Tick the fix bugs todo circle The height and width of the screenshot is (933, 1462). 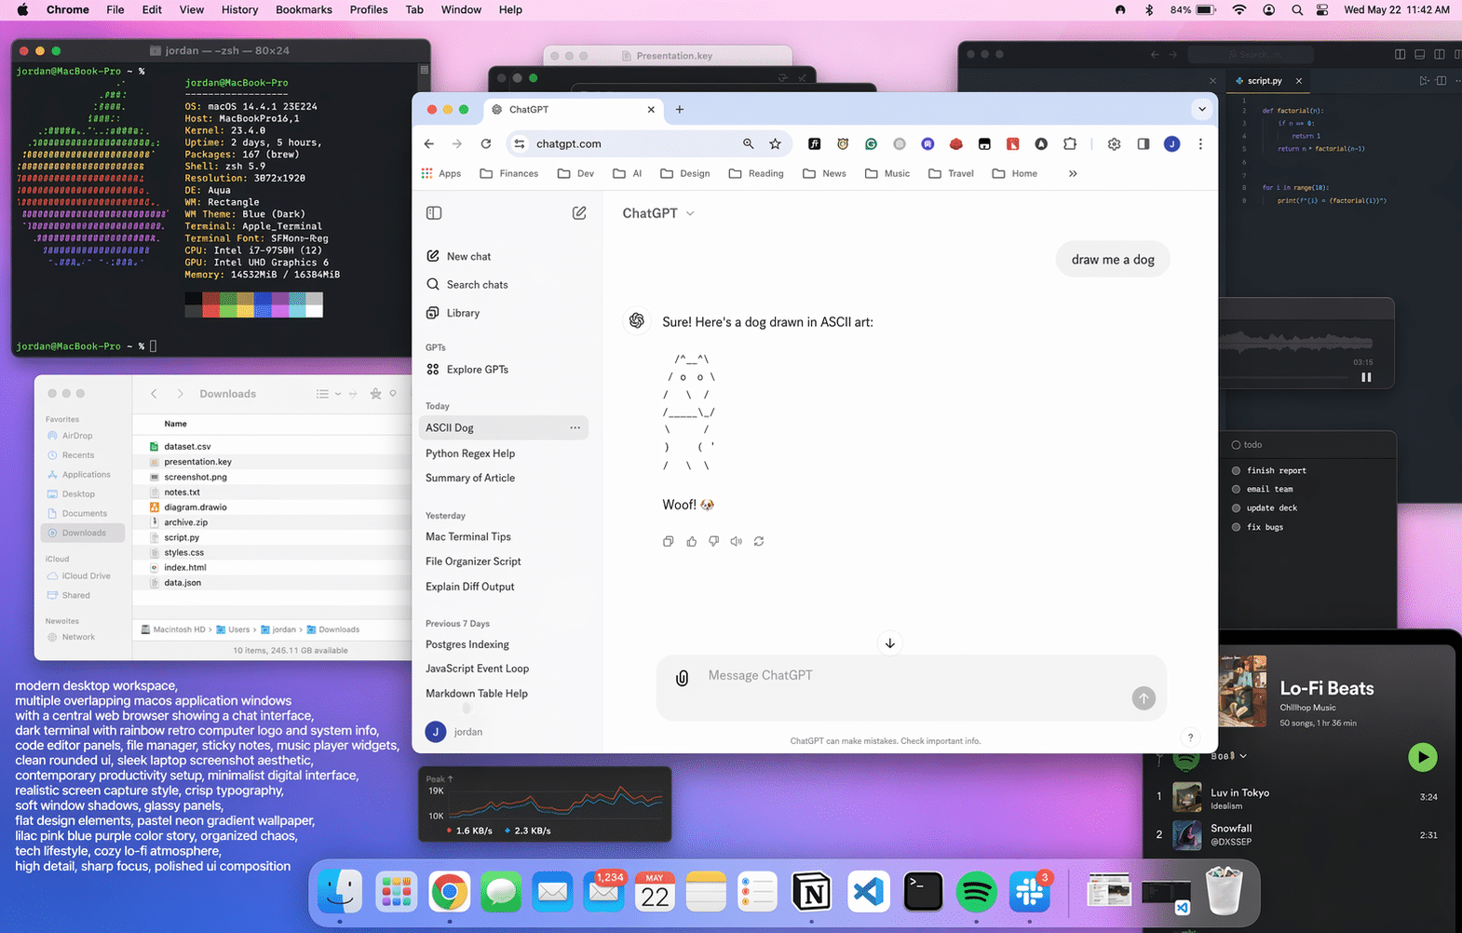tap(1236, 527)
